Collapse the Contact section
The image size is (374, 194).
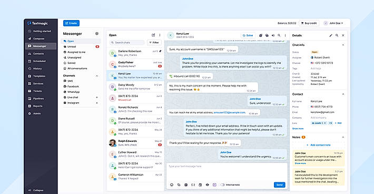click(x=343, y=94)
